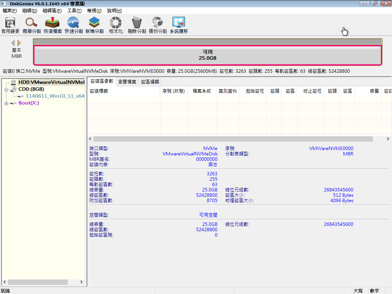Start the 快速分割 quick partition tool
392x294 pixels.
point(73,25)
